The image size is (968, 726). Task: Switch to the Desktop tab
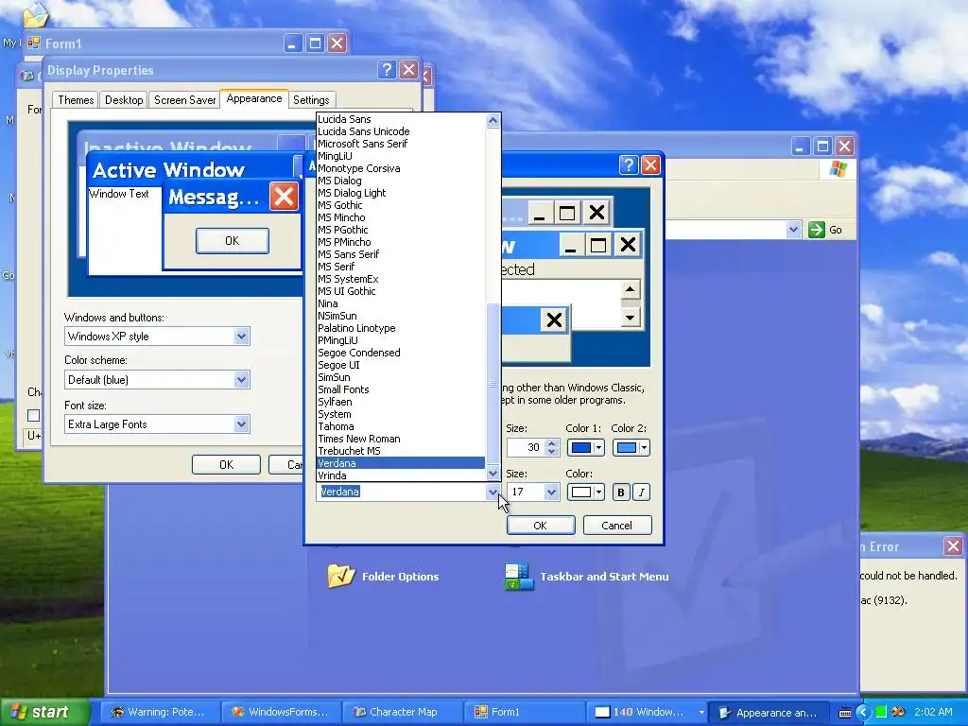tap(124, 100)
